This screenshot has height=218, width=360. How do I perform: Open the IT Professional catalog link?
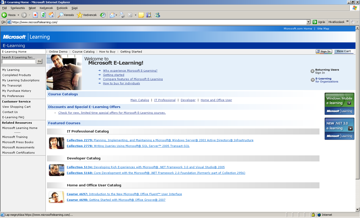[165, 100]
